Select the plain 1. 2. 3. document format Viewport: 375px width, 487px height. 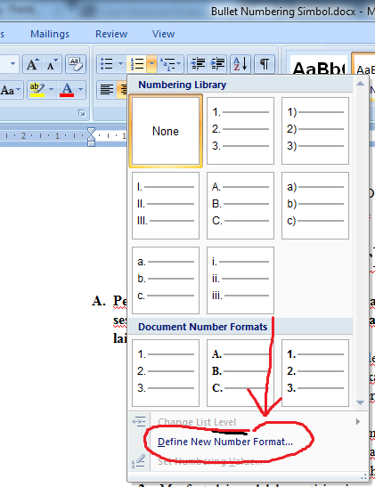[x=166, y=373]
